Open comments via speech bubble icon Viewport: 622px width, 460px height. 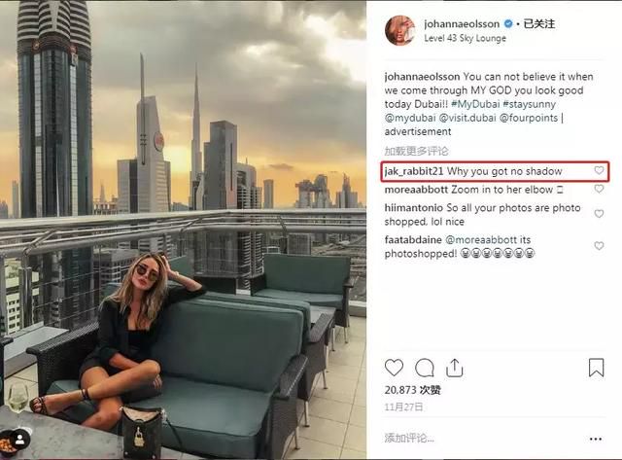tap(425, 368)
